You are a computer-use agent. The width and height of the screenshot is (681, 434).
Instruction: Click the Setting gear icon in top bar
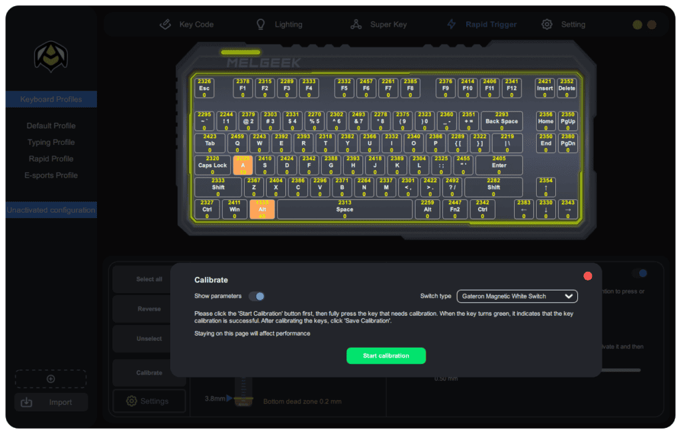(x=547, y=25)
